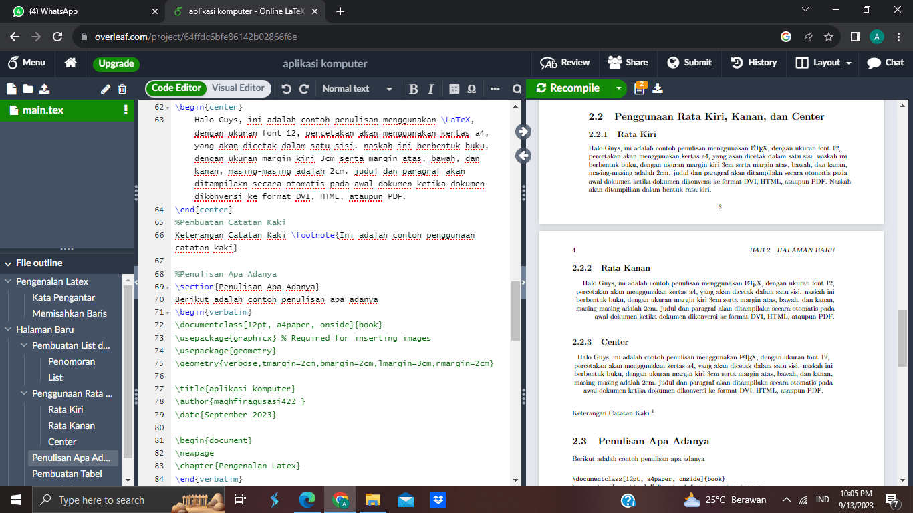Open the Chat panel

coord(885,63)
